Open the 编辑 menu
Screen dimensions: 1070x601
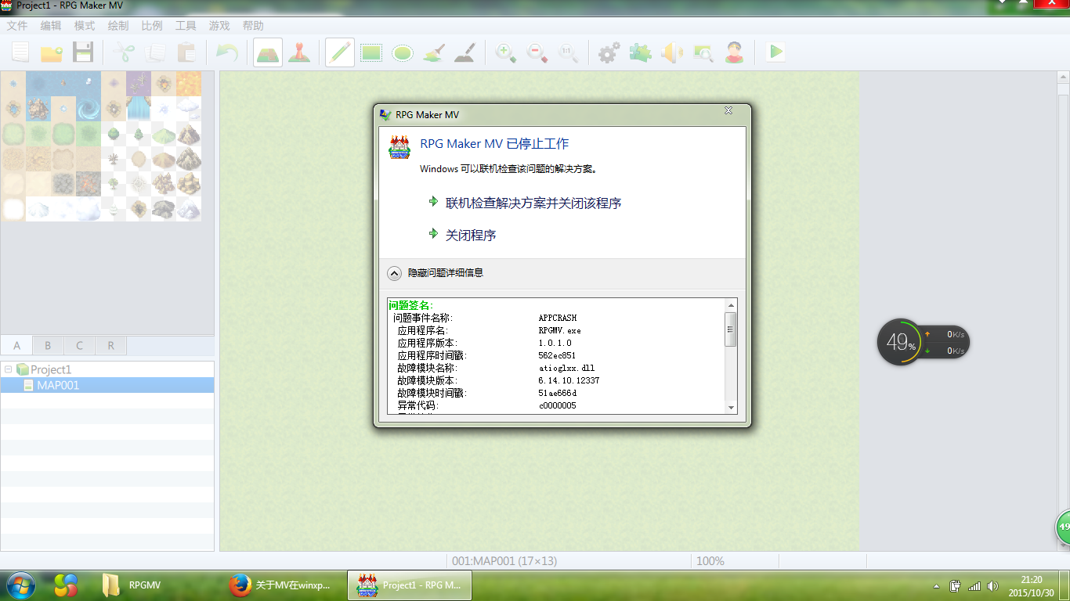coord(51,26)
